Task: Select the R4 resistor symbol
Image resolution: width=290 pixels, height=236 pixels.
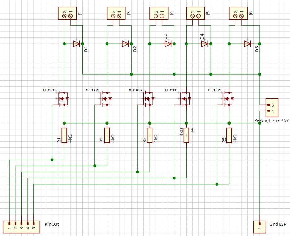Action: pyautogui.click(x=186, y=135)
